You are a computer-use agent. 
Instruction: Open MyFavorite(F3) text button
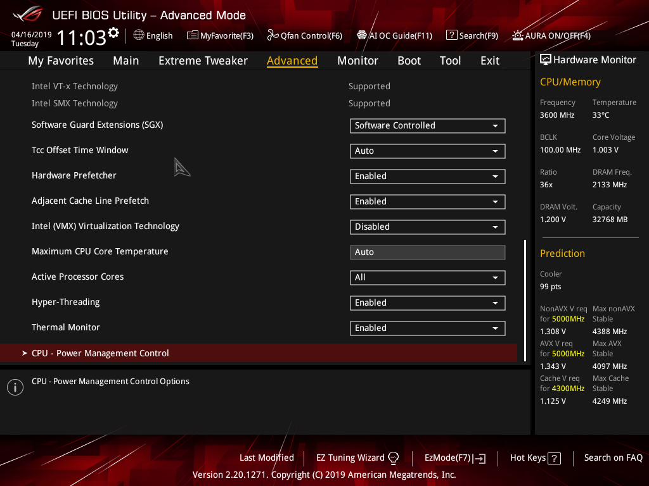pyautogui.click(x=227, y=35)
